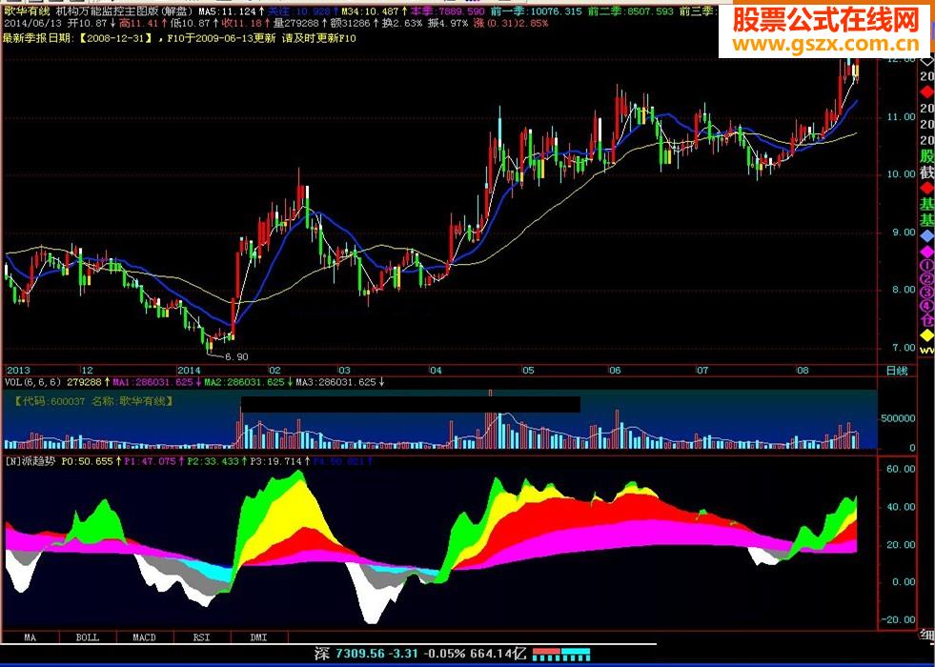
Task: Click the red diamond directly under the white diamond
Action: (926, 91)
